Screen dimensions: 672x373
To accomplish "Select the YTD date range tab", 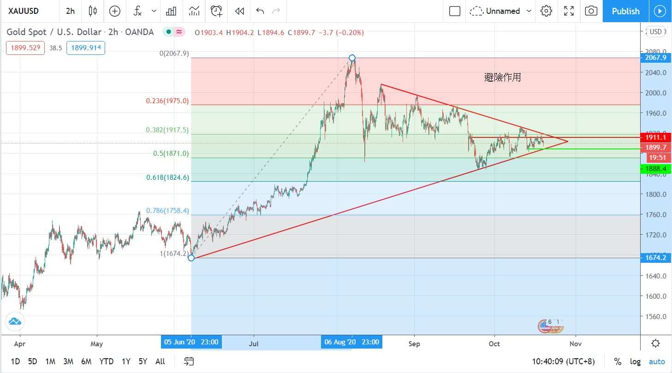I will click(x=106, y=361).
